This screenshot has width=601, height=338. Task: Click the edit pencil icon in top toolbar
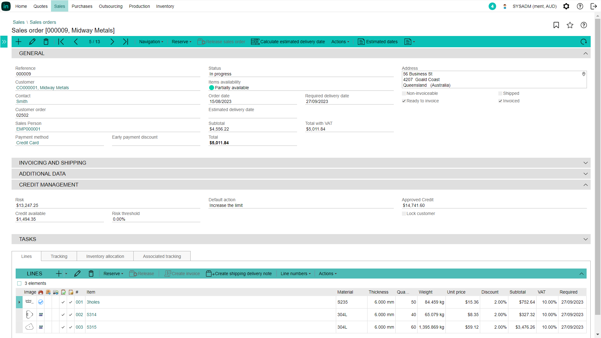pos(32,42)
